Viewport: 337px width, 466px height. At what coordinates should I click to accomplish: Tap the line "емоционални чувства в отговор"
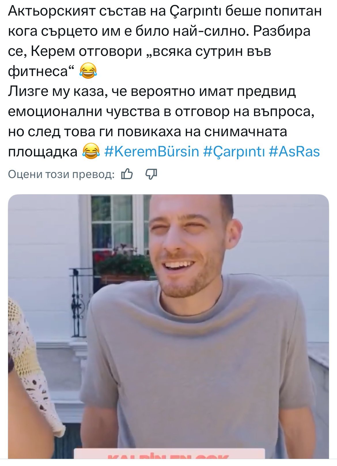tap(161, 112)
